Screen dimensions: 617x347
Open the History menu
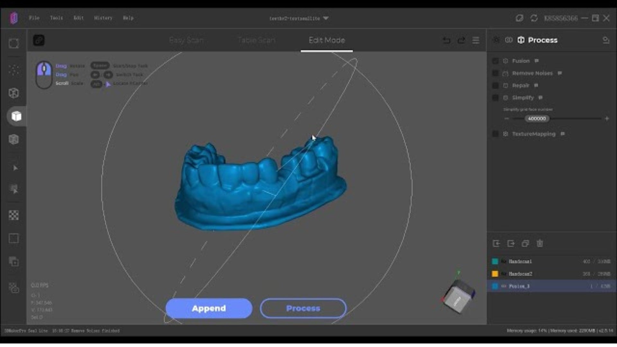point(103,18)
